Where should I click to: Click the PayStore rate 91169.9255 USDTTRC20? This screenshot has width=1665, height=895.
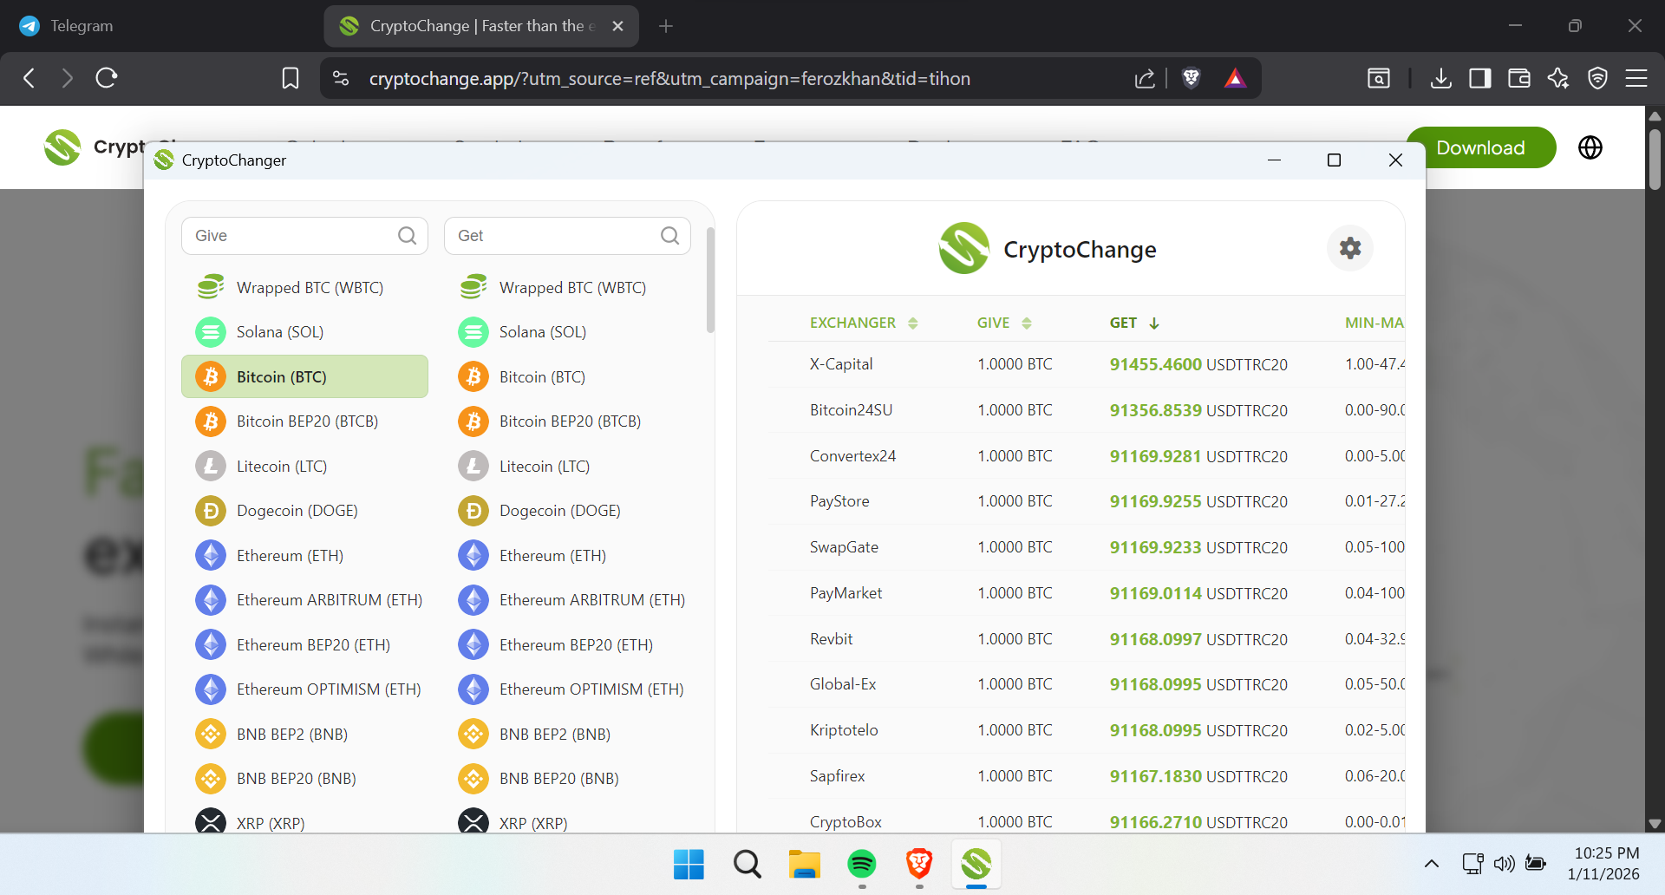1198,501
